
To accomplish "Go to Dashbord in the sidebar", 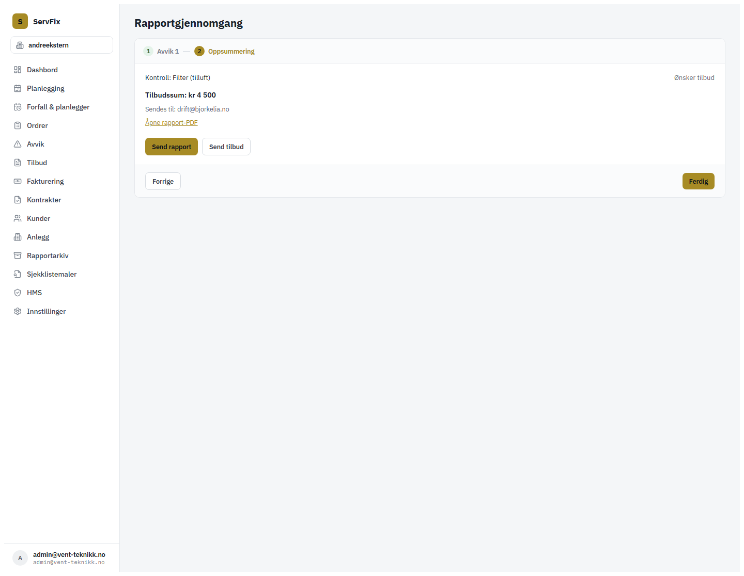I will [61, 70].
